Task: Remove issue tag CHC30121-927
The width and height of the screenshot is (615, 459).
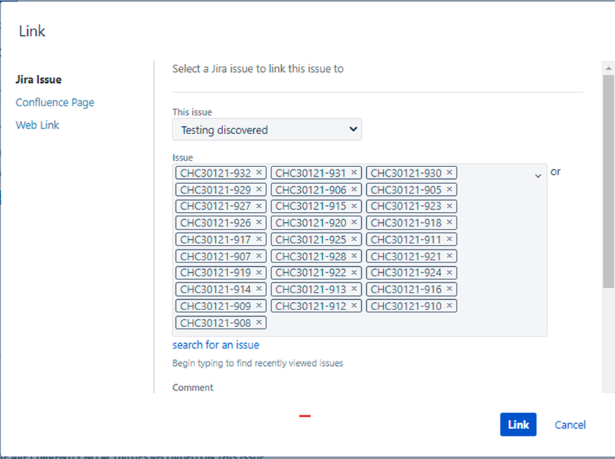Action: (259, 206)
